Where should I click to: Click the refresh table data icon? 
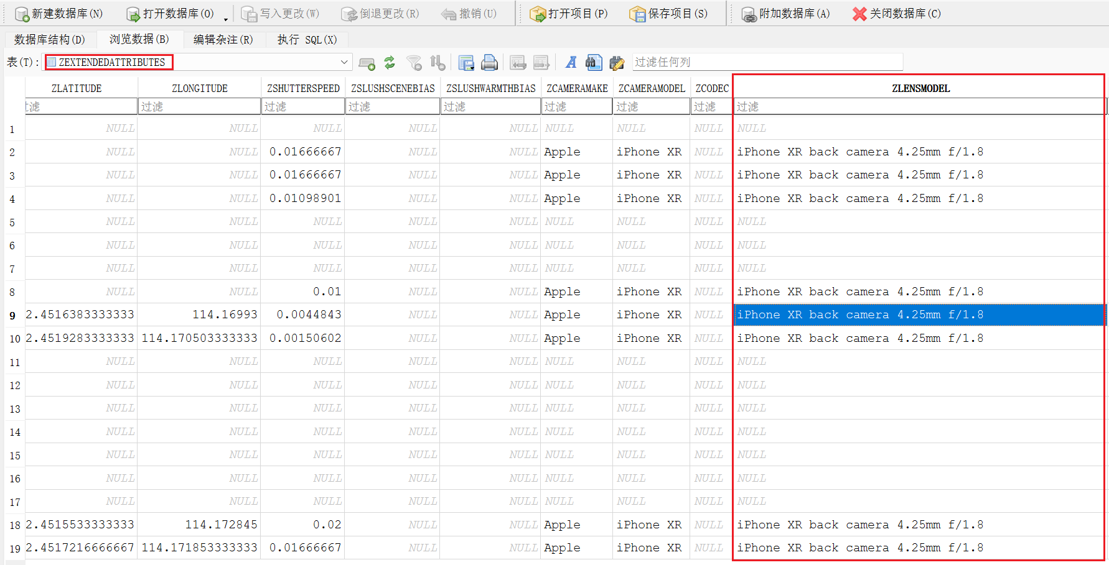click(390, 62)
